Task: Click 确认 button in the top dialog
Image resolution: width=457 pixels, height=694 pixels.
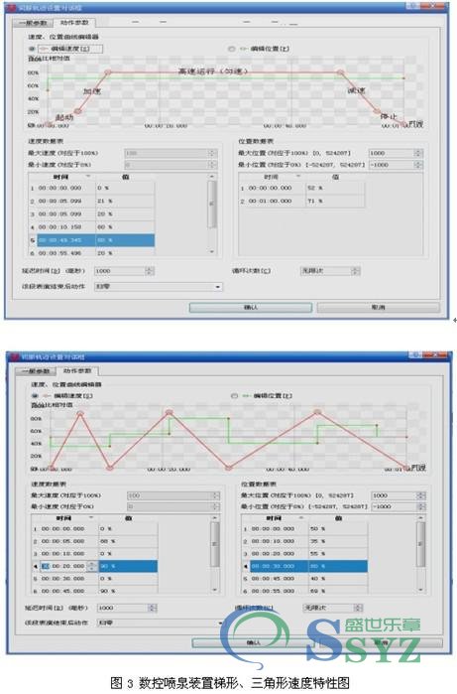Action: [251, 307]
